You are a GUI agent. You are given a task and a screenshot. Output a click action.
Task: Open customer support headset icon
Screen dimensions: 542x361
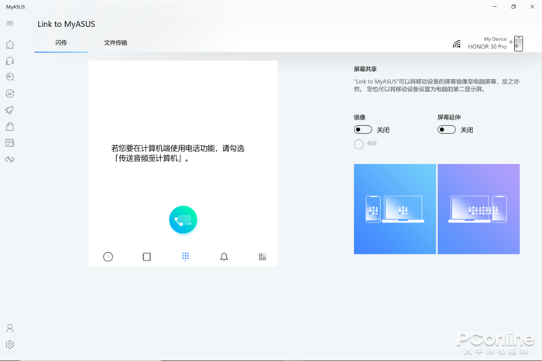tap(10, 61)
